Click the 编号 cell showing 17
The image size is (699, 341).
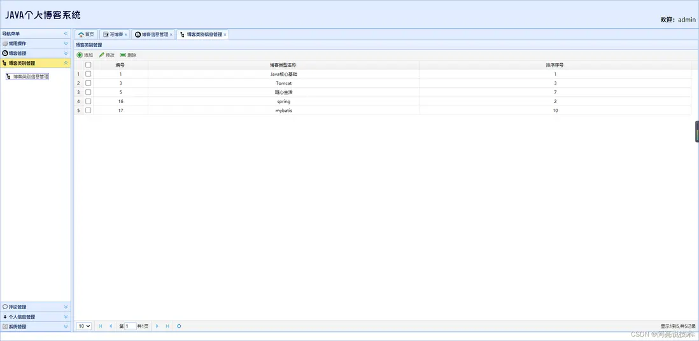(120, 110)
